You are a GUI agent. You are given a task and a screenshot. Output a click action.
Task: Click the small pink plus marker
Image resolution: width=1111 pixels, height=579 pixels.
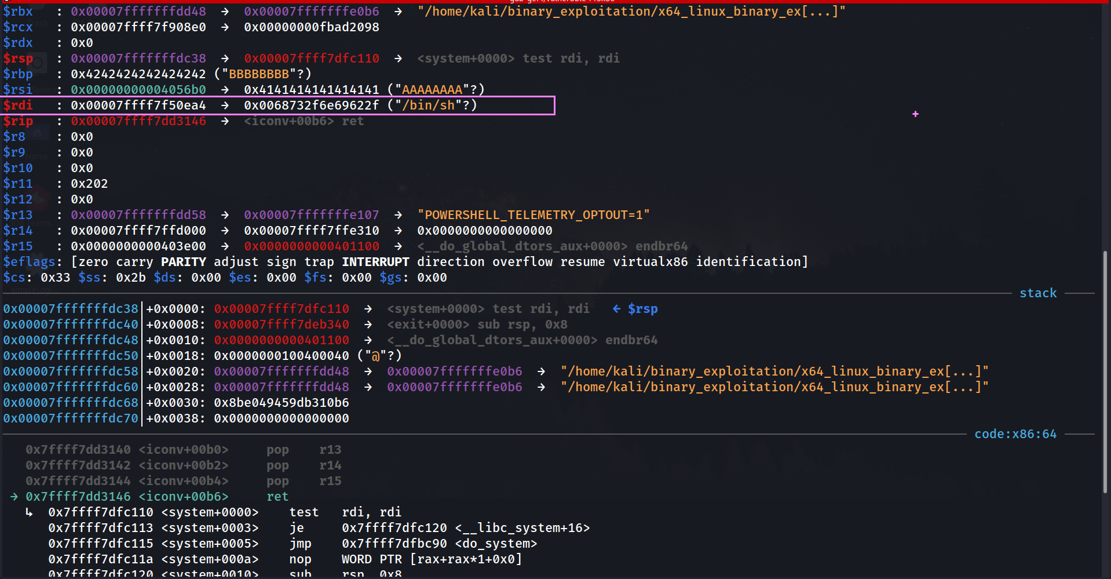pos(915,114)
